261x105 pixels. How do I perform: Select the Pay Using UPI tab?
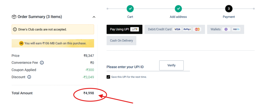click(124, 29)
